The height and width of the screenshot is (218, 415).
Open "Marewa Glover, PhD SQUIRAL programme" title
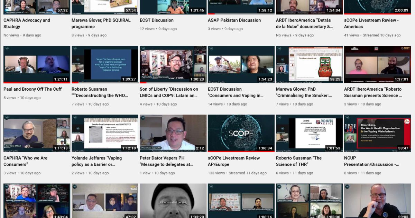coord(101,23)
